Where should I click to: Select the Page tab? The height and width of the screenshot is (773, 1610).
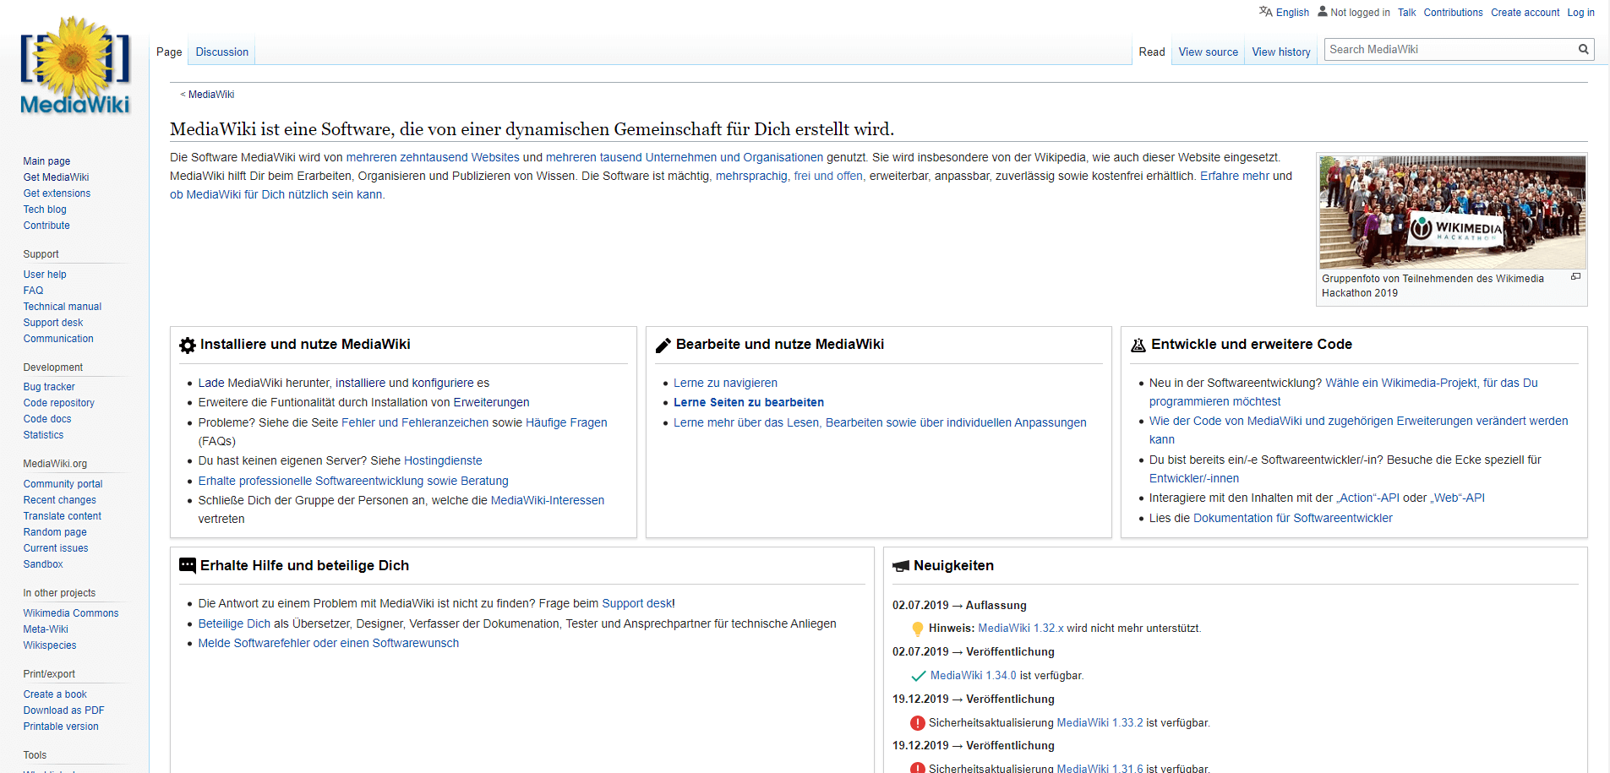click(x=169, y=52)
